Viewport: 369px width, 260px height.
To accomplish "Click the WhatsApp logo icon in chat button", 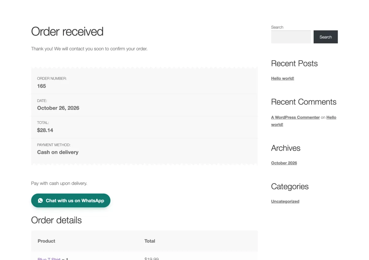I will point(40,201).
